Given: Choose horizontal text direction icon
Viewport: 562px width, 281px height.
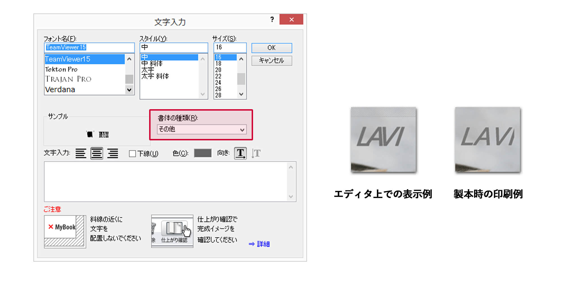Looking at the screenshot, I should 240,153.
